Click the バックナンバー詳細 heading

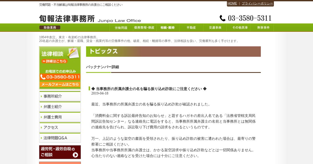pos(103,67)
